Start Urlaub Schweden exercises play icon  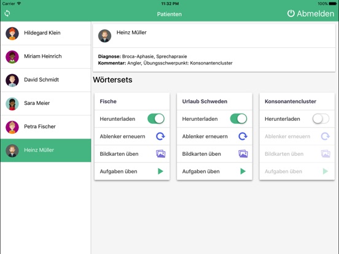click(243, 171)
